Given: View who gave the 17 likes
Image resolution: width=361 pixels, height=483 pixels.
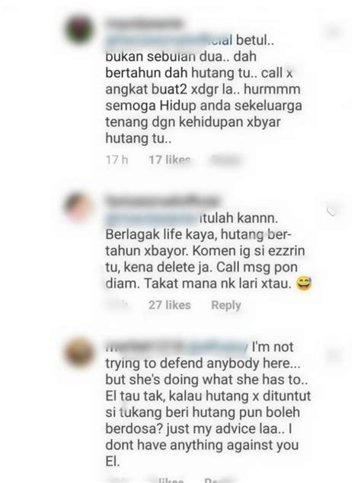Looking at the screenshot, I should (170, 160).
